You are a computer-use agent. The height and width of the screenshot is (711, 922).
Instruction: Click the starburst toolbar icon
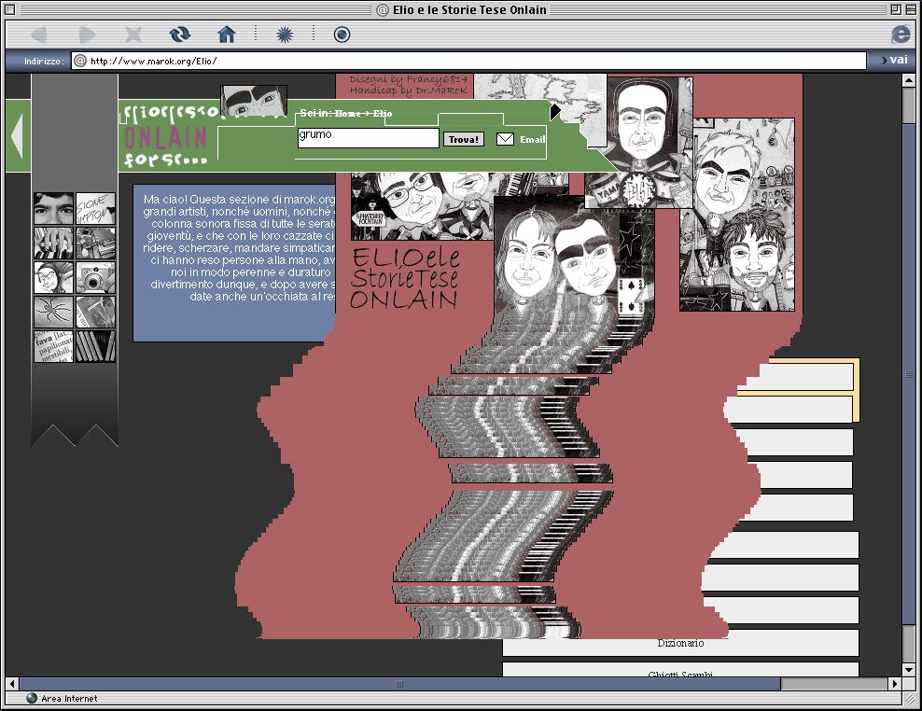285,35
